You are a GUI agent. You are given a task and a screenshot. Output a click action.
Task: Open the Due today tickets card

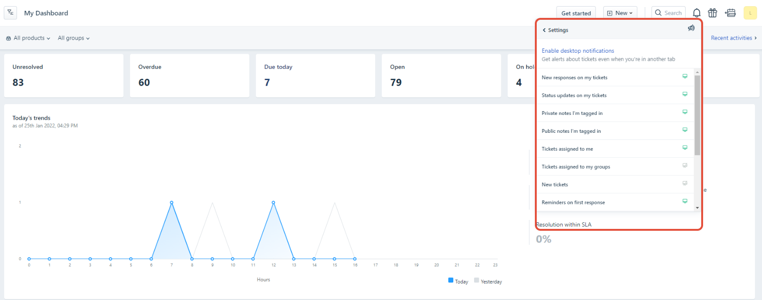point(315,76)
